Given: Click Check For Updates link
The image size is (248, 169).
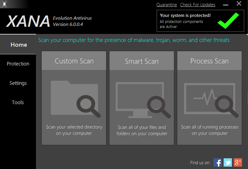Looking at the screenshot, I should pos(198,5).
